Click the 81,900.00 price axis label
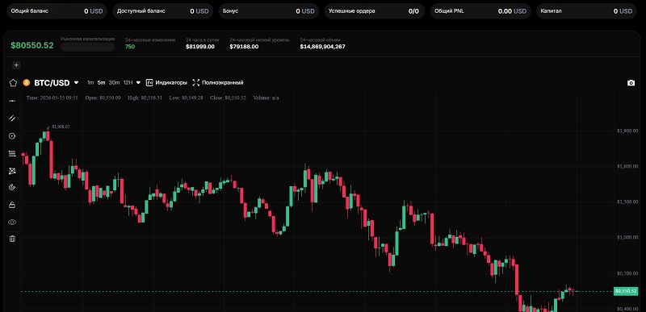Viewport: 646px width, 312px height. (x=627, y=131)
